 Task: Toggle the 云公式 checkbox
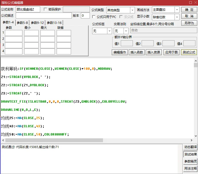121,17
